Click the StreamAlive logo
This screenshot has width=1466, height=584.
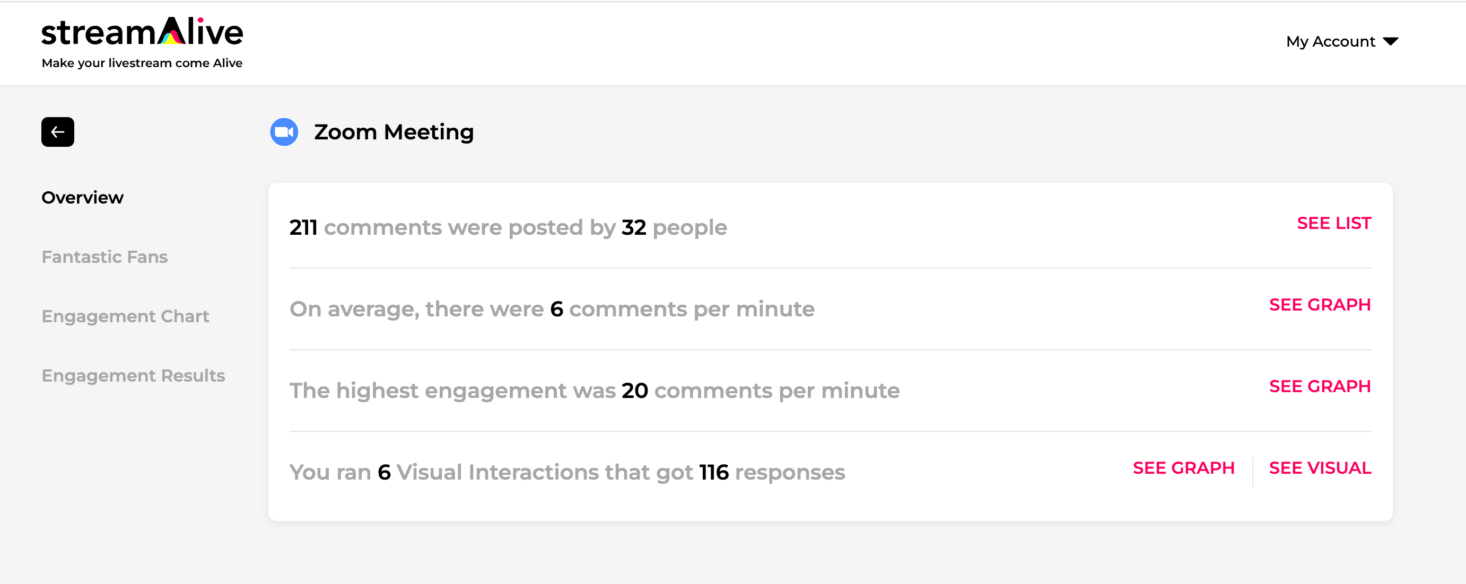click(x=142, y=32)
